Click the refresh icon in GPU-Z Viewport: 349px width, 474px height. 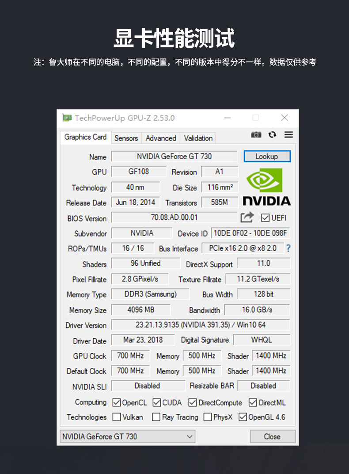click(x=272, y=134)
